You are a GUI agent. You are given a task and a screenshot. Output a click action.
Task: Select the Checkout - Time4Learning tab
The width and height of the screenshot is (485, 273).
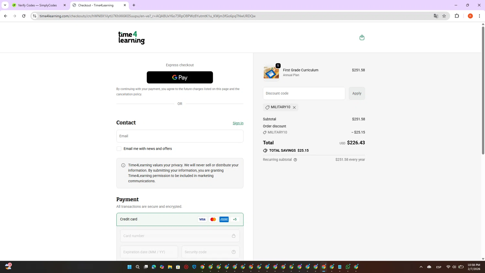click(96, 5)
